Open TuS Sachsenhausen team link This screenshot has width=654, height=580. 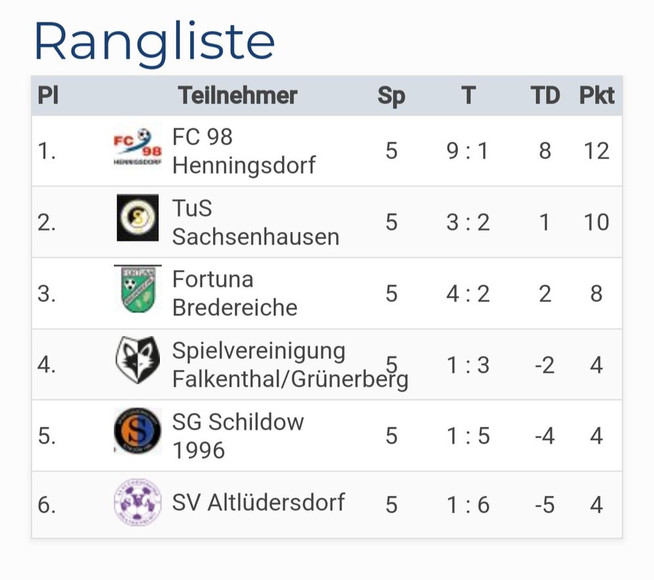256,222
